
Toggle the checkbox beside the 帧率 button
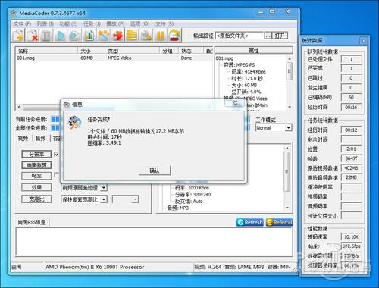[57, 174]
